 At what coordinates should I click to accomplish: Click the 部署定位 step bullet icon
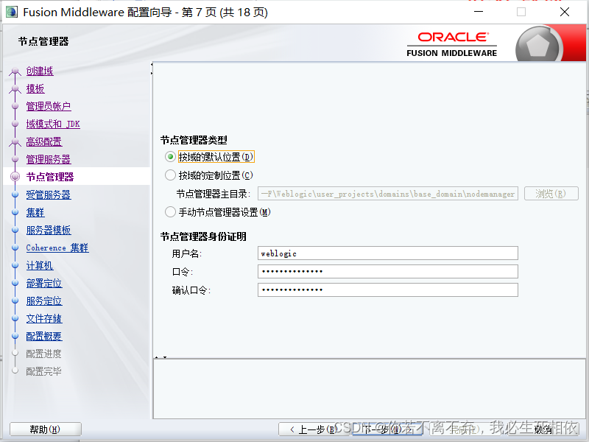click(x=15, y=283)
